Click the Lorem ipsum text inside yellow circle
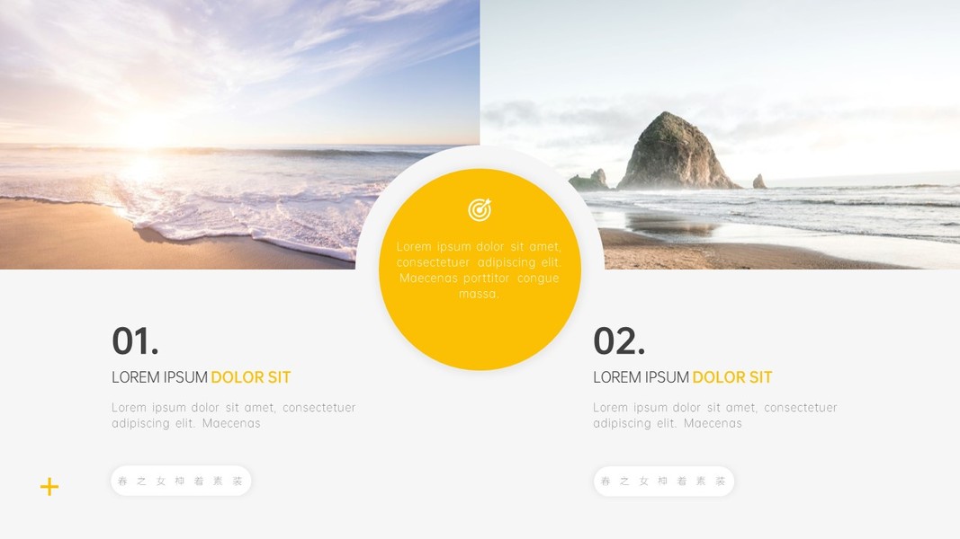Image resolution: width=960 pixels, height=539 pixels. click(480, 270)
